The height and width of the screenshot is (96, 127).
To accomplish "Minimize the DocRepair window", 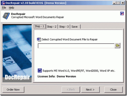I will tap(114, 3).
